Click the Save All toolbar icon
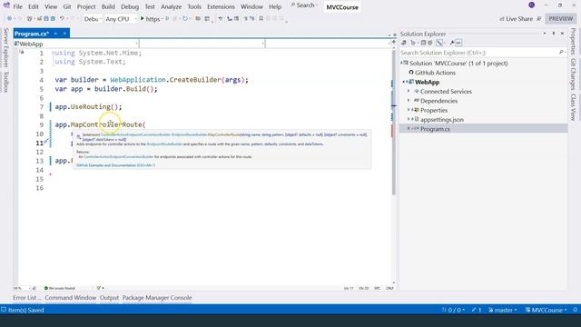581x327 pixels. click(x=53, y=18)
